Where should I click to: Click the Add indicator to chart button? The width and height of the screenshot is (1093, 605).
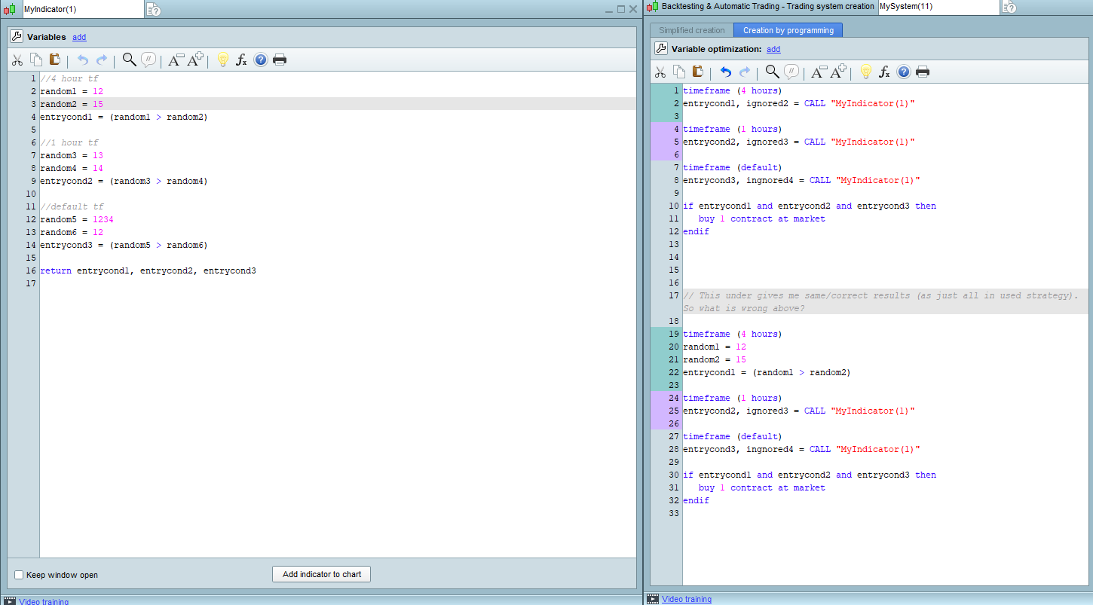pyautogui.click(x=321, y=574)
